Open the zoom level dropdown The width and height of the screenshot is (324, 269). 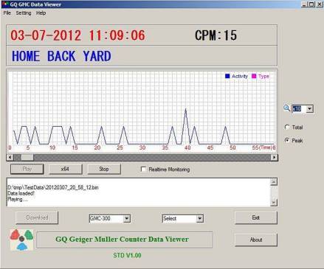click(x=310, y=108)
